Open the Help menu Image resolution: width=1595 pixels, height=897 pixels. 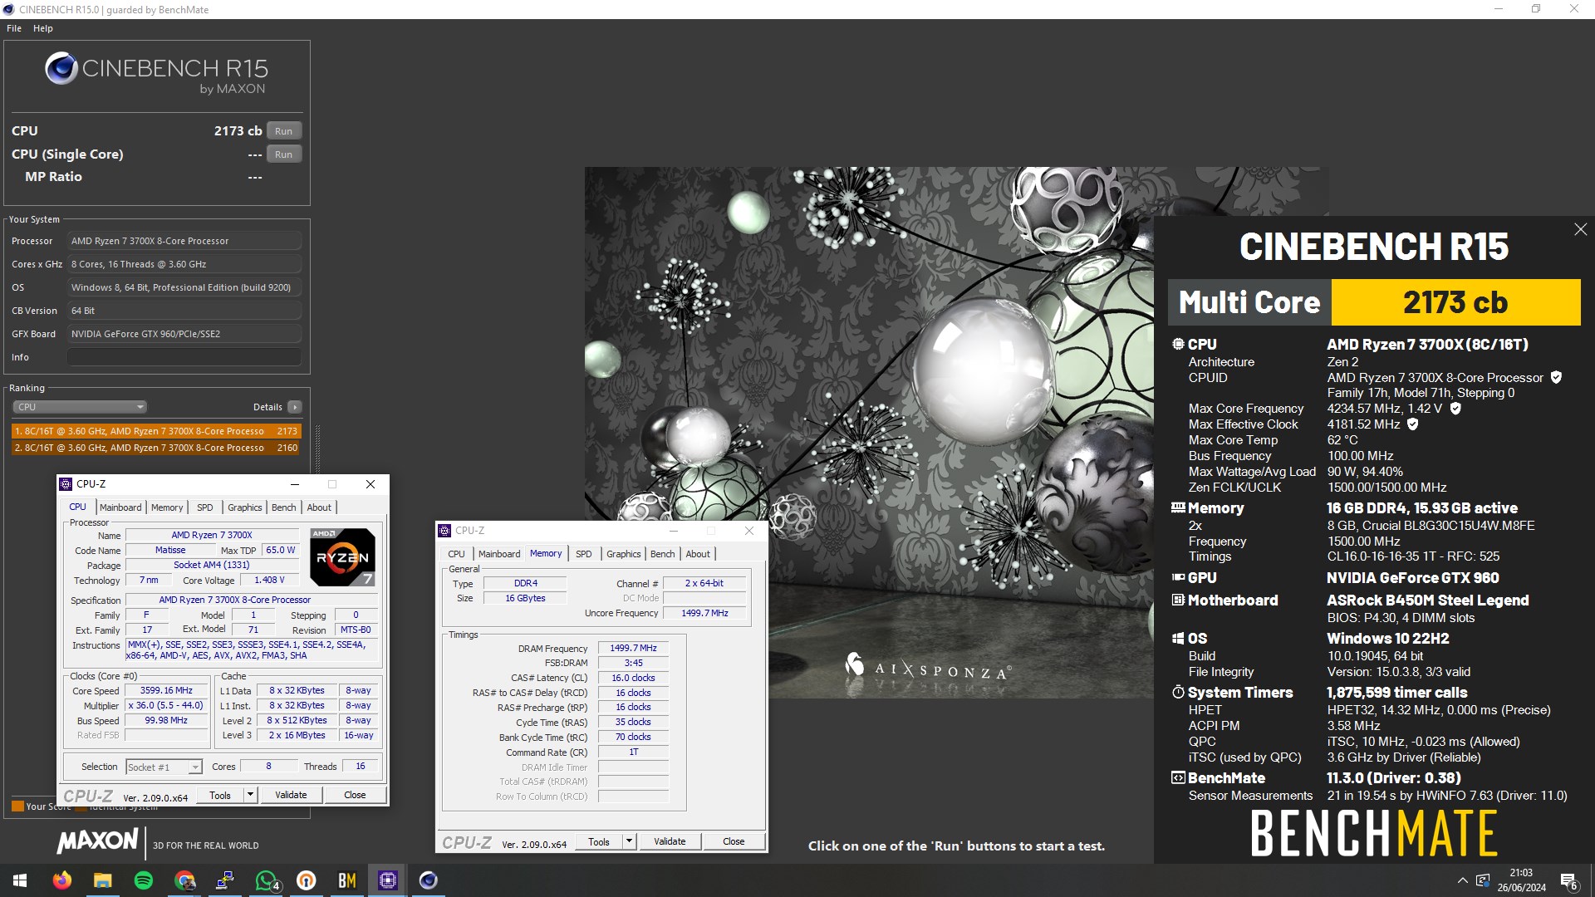click(43, 28)
